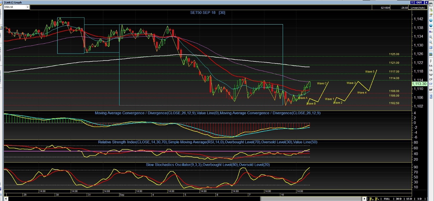Open the Linear(Auto) scale selector
Viewport: 434px width, 201px height.
coord(418,8)
